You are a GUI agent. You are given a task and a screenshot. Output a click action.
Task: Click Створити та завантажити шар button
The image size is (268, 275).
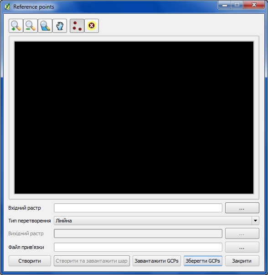(x=92, y=261)
